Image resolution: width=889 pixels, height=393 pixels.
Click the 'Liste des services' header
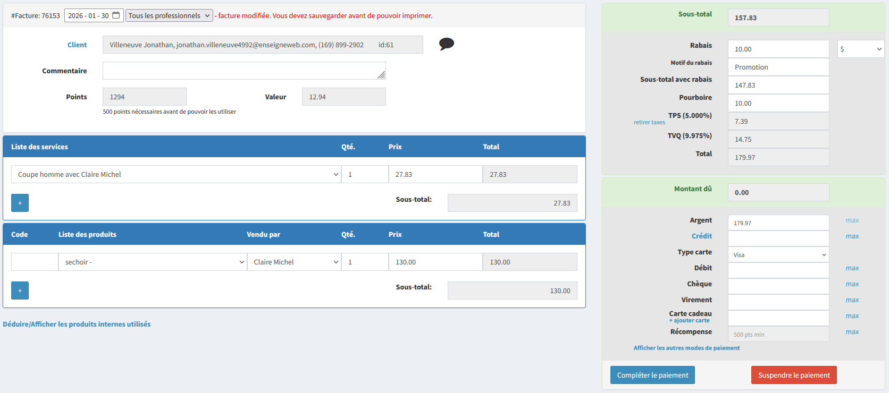[39, 147]
